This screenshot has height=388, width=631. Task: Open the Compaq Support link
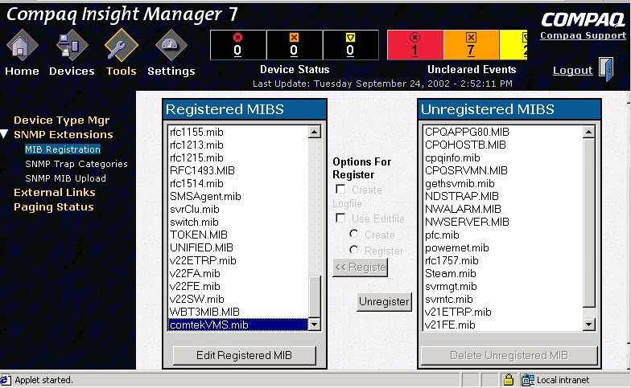[x=583, y=35]
